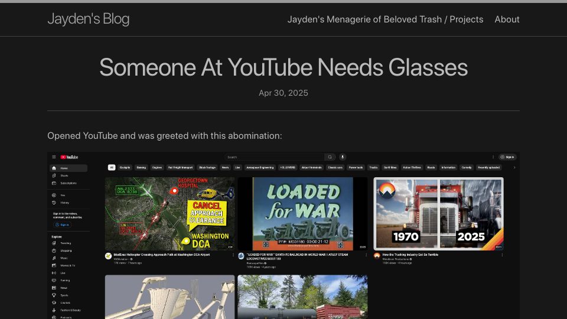Select the Action Thrillers filter chip
Screen dimensions: 567x319
(x=412, y=167)
